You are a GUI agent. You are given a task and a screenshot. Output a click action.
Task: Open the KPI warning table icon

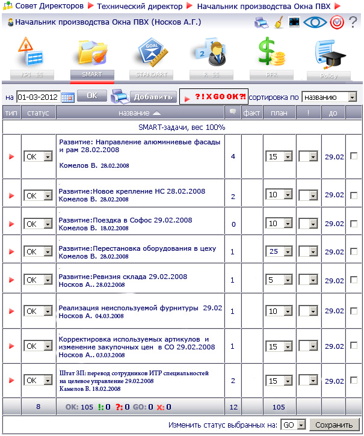[x=31, y=51]
